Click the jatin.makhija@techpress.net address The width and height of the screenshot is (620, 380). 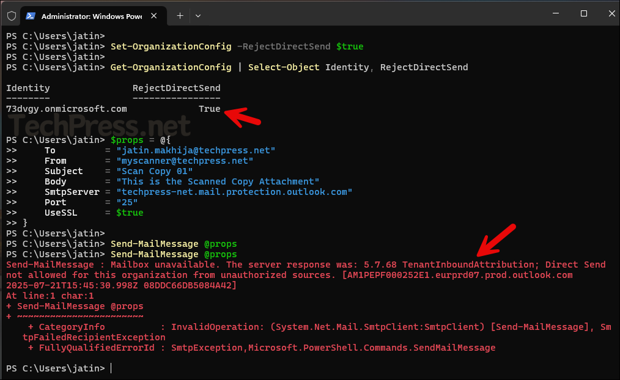pyautogui.click(x=196, y=150)
